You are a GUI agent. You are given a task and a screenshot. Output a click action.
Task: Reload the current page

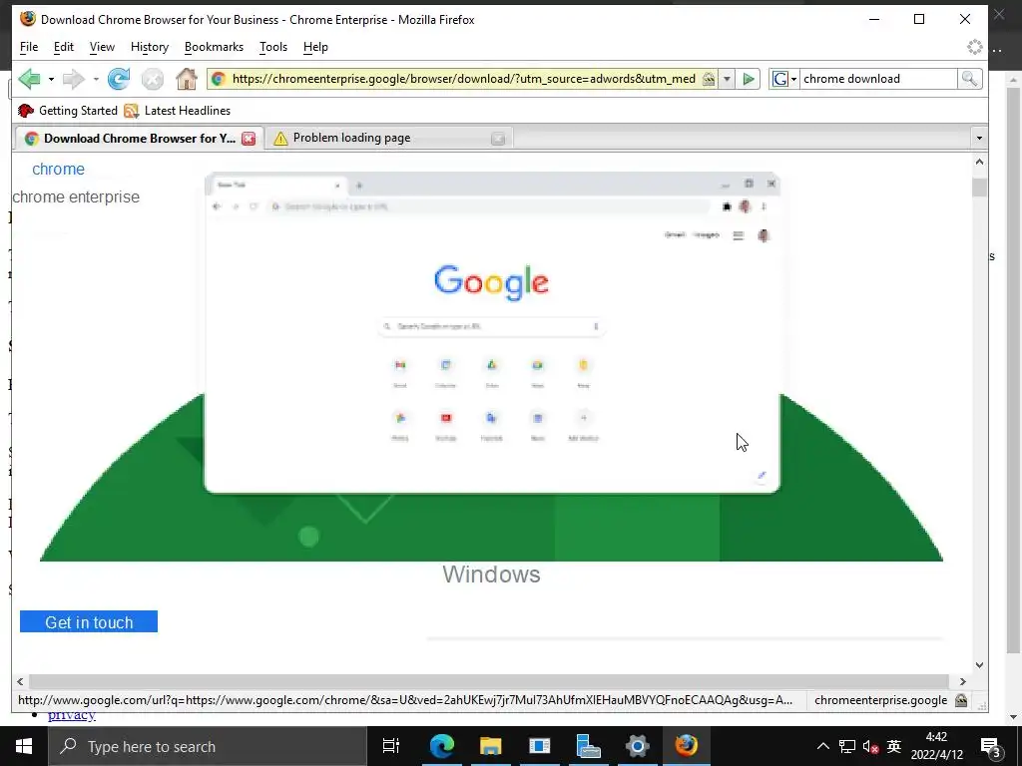[x=119, y=79]
